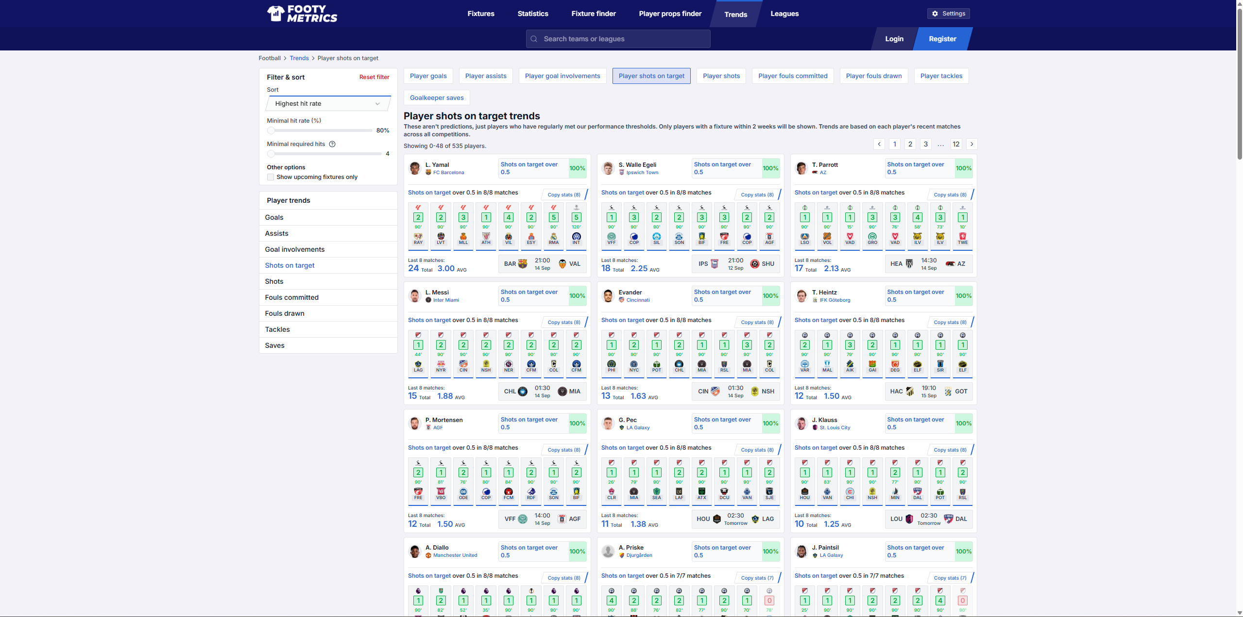1243x617 pixels.
Task: Open Player props finder nav item
Action: [x=670, y=14]
